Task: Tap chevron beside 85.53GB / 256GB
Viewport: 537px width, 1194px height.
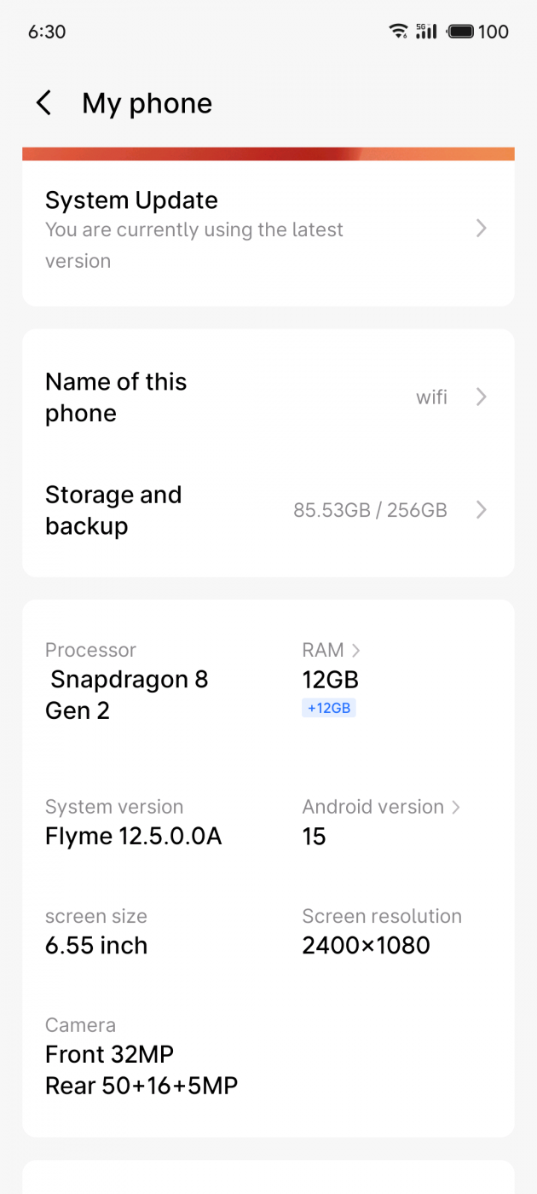Action: (x=482, y=510)
